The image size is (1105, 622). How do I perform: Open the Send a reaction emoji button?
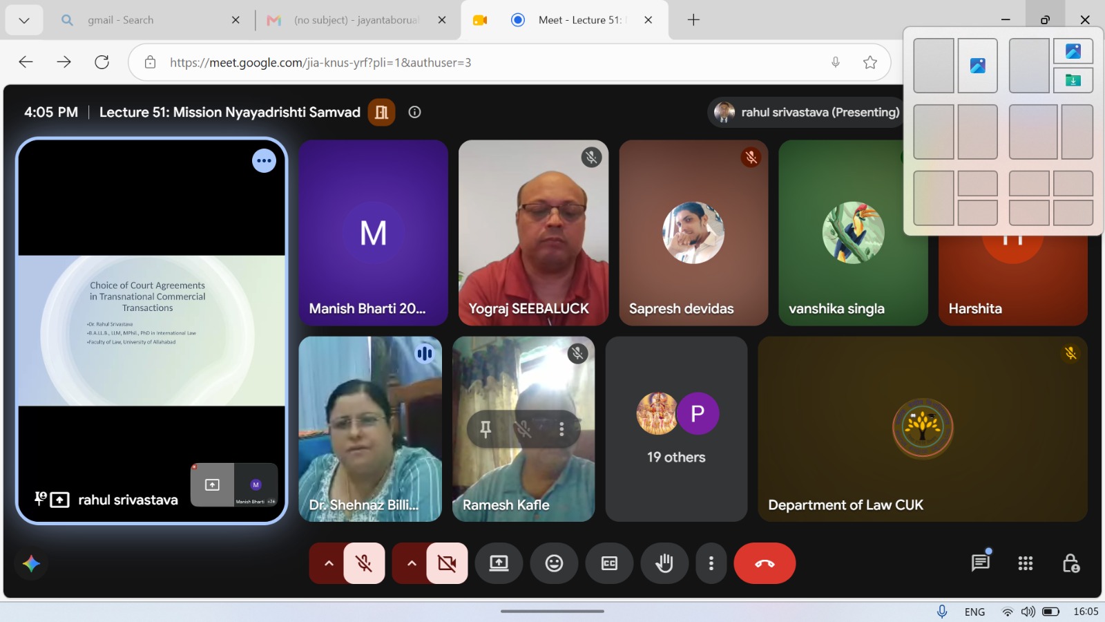(554, 563)
